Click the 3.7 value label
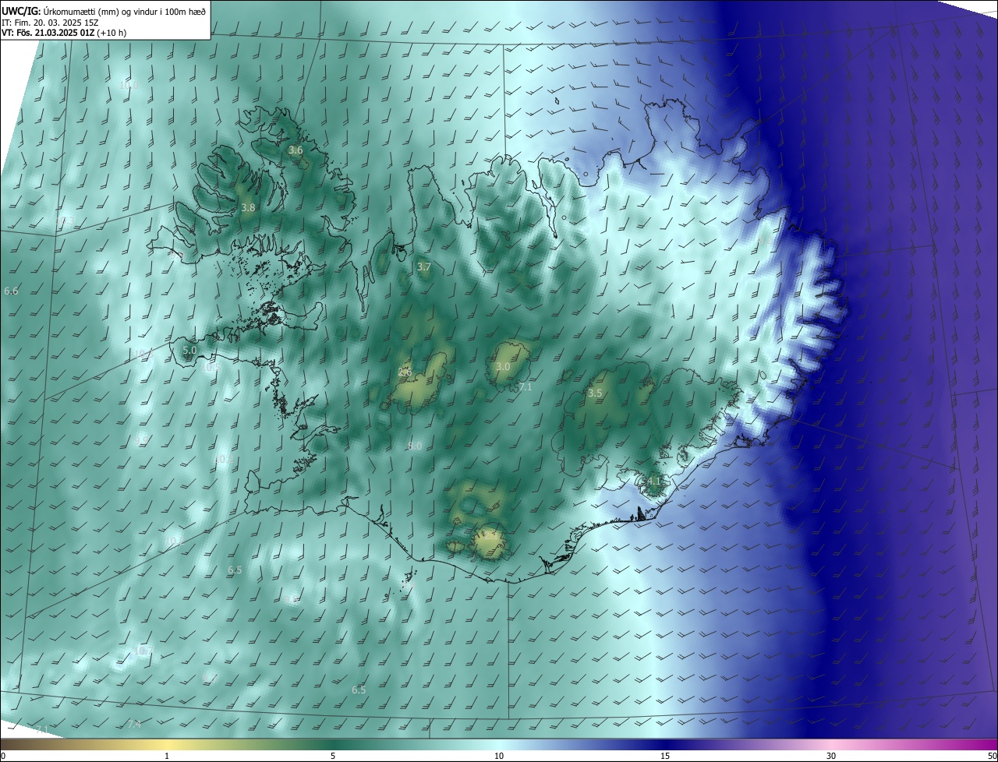The height and width of the screenshot is (762, 998). pos(423,267)
